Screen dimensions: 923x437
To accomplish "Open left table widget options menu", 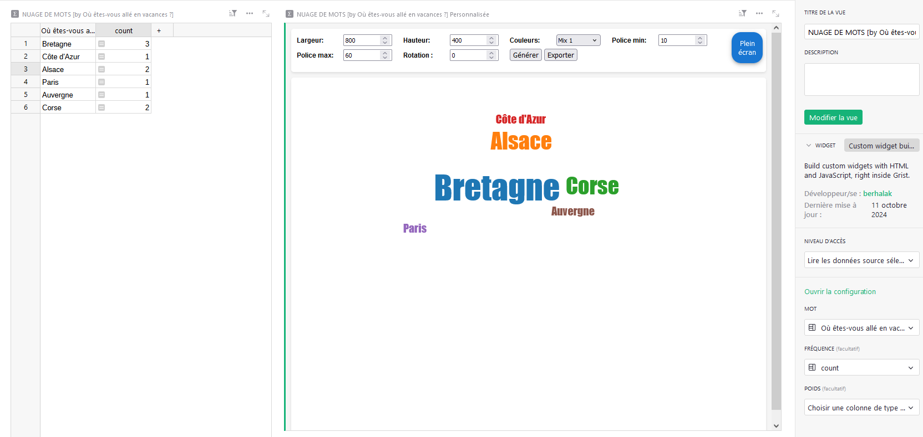I will pyautogui.click(x=250, y=13).
